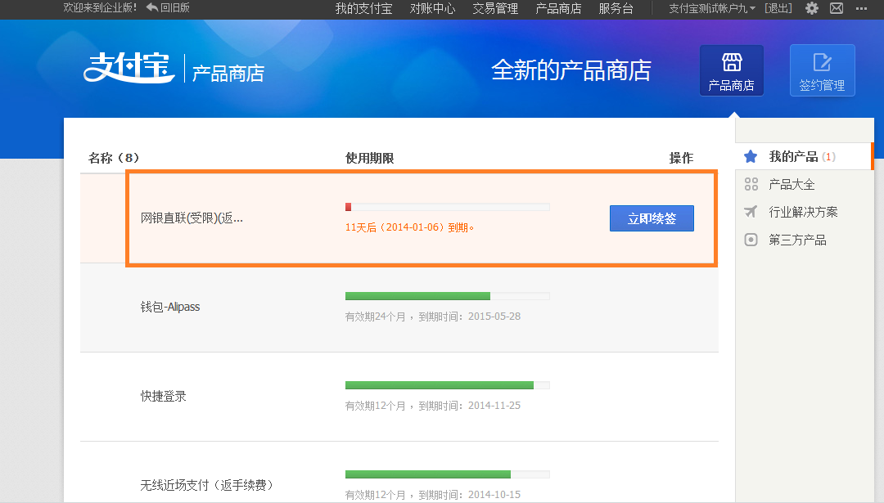
Task: Click the square icon beside 第三方产品
Action: pyautogui.click(x=751, y=240)
